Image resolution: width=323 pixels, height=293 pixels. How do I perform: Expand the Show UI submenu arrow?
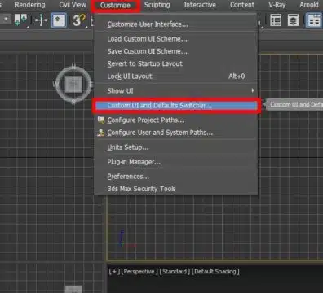[253, 90]
